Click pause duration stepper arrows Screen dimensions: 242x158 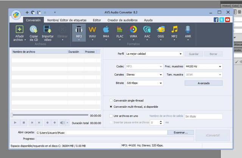tap(161, 122)
